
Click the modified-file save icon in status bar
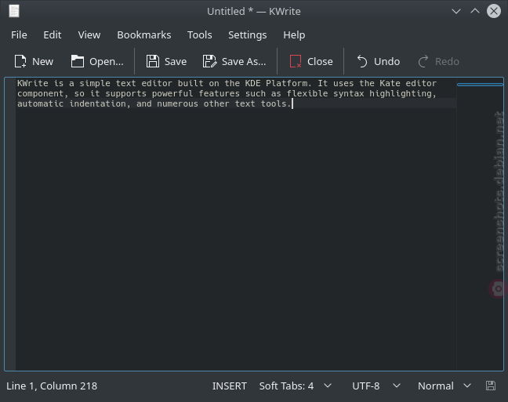coord(491,386)
